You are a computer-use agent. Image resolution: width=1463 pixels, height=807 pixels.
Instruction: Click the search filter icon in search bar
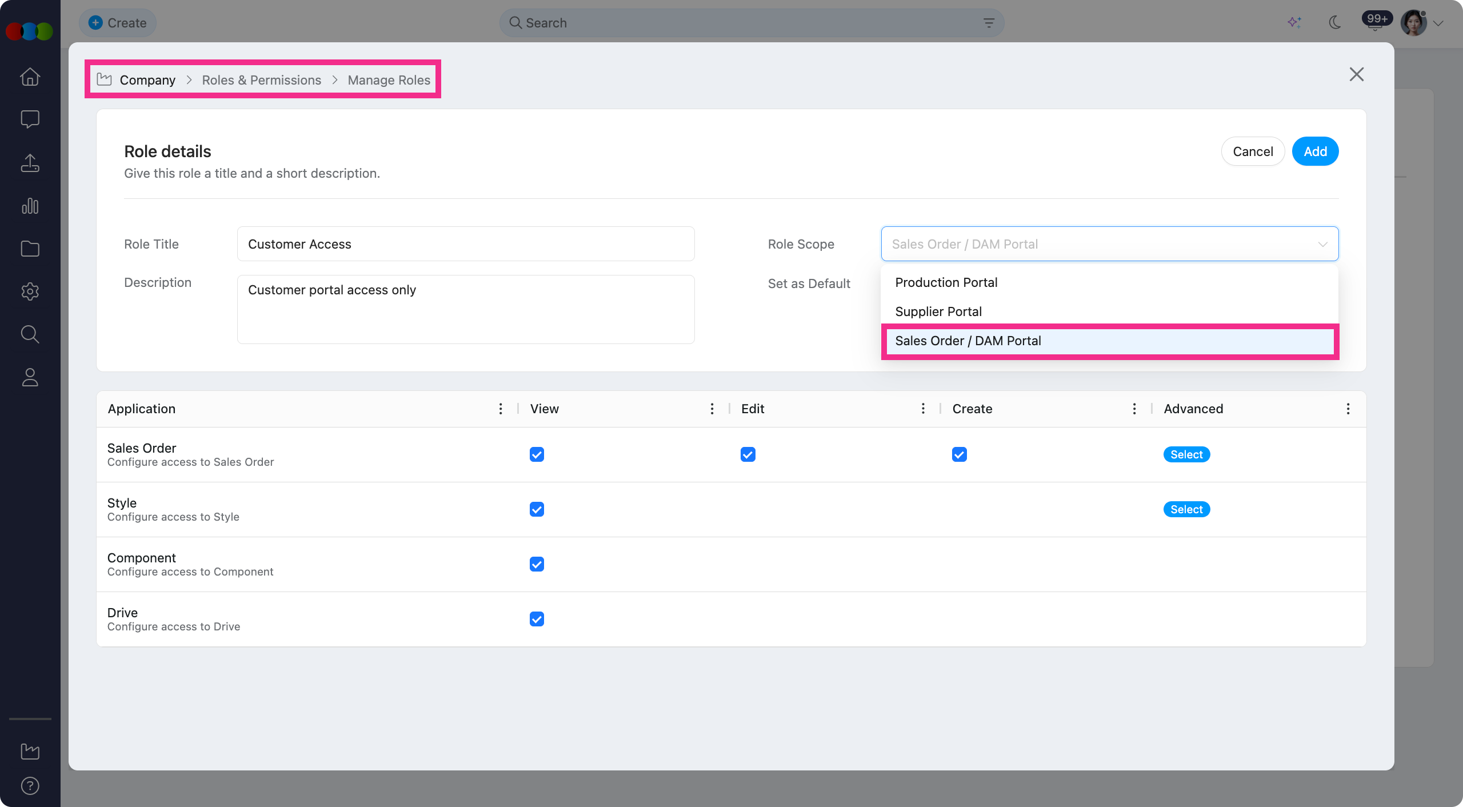[989, 23]
